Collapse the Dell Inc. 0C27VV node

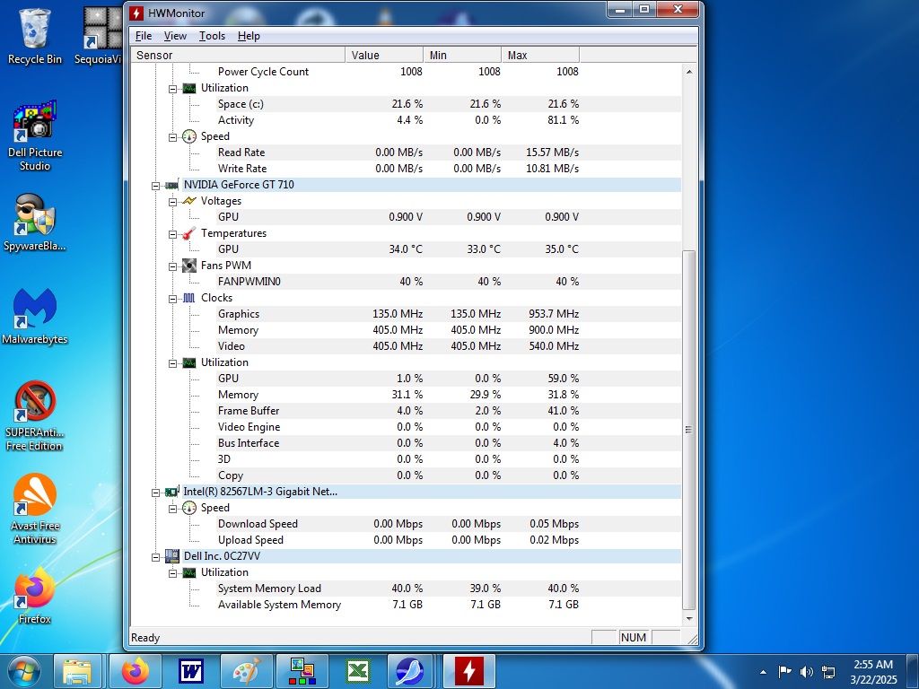pos(156,557)
